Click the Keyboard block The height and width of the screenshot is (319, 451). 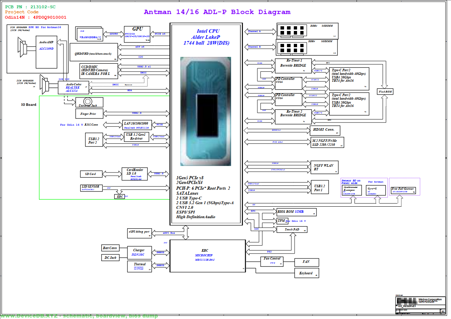click(x=306, y=273)
